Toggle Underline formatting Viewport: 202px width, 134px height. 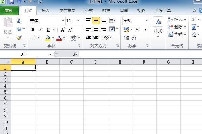48,30
